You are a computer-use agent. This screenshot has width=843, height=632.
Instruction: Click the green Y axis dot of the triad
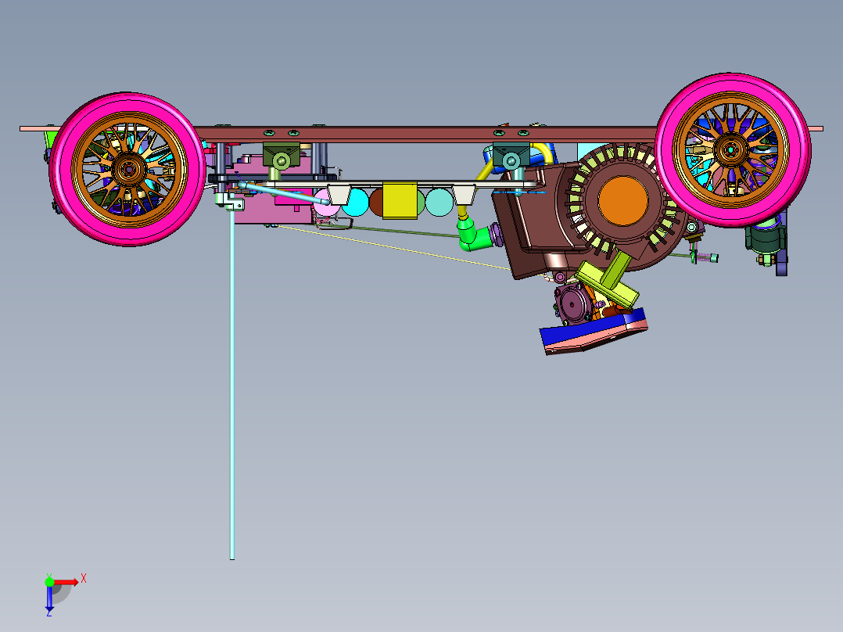[x=49, y=581]
